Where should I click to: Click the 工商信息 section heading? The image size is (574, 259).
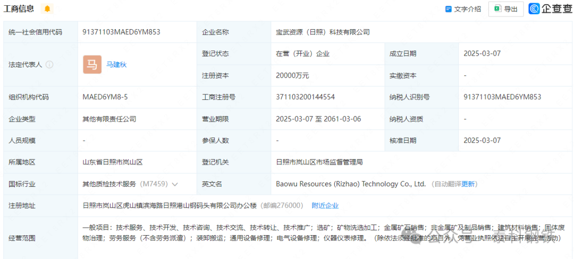(x=19, y=9)
